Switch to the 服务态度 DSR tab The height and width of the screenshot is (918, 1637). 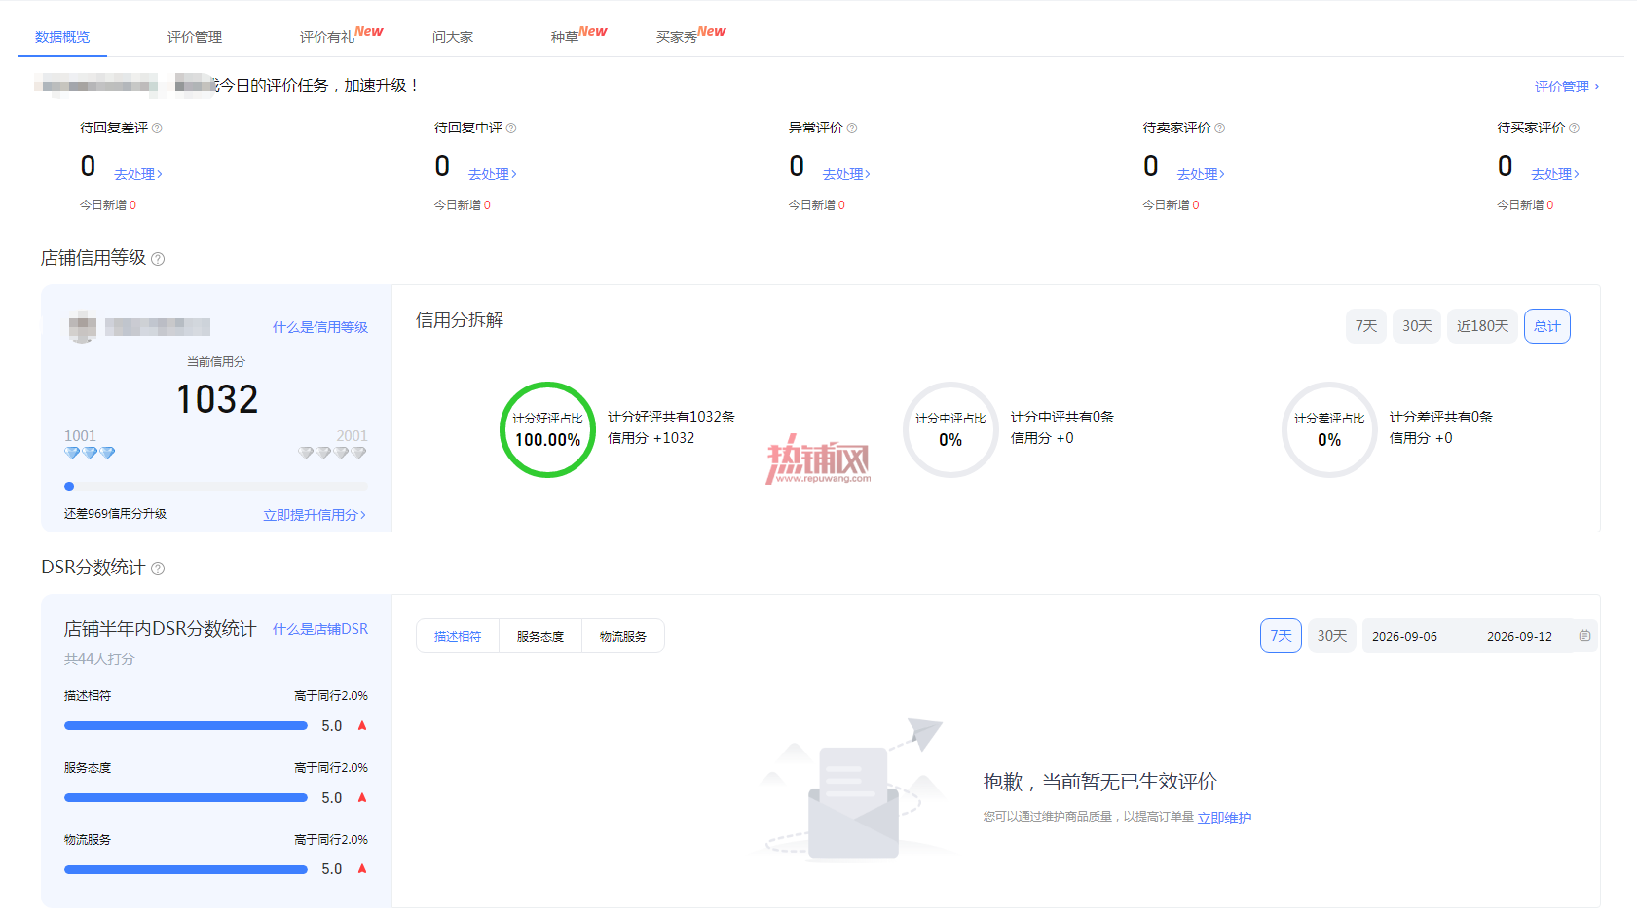540,636
